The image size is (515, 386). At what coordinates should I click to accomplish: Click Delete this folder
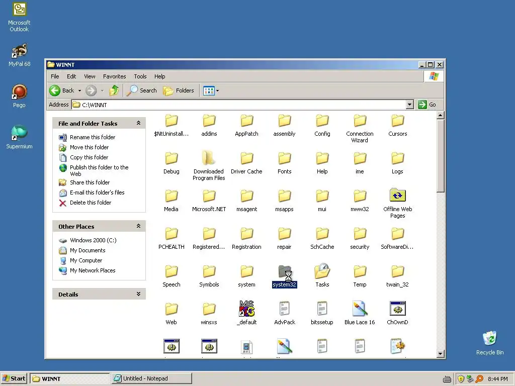point(85,203)
